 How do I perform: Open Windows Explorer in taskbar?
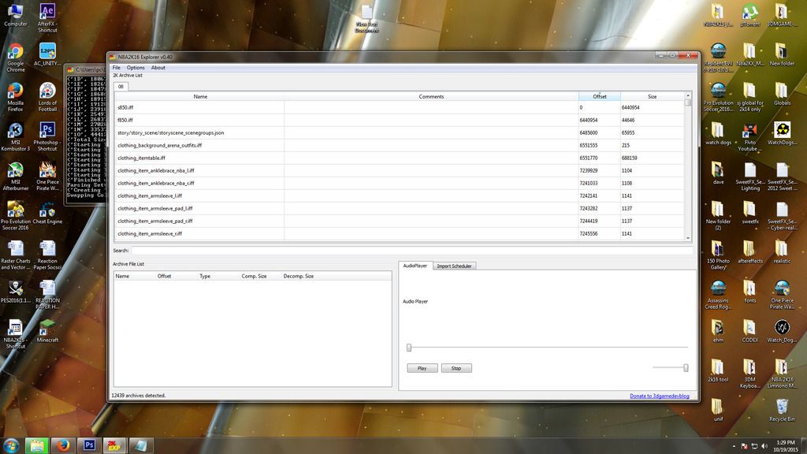click(x=36, y=445)
